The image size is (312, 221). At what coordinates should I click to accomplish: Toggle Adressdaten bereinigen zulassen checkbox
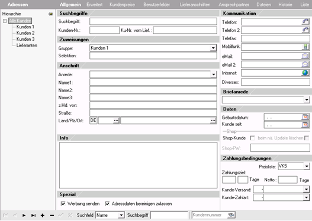[x=107, y=204]
